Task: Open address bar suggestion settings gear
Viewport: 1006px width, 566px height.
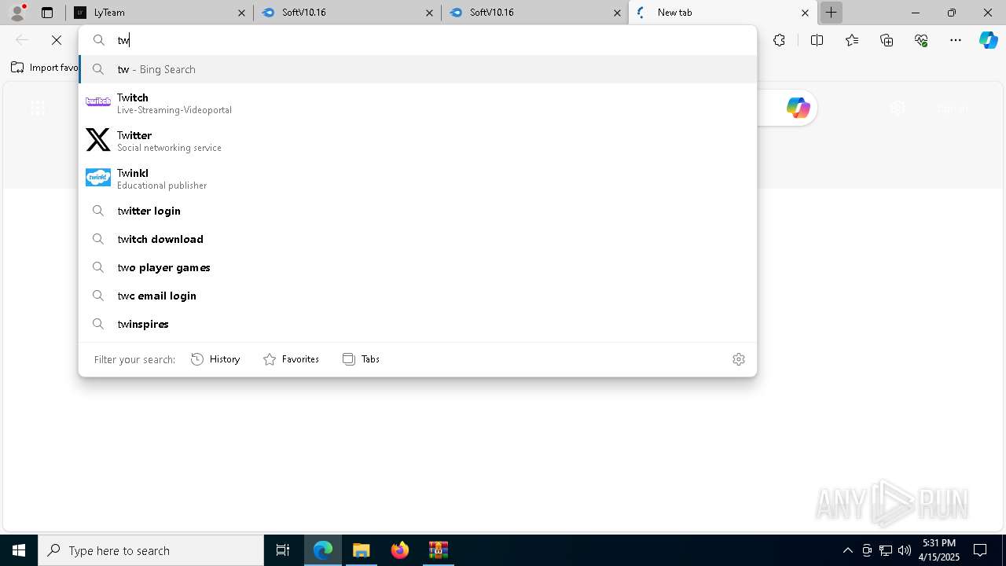Action: click(x=739, y=359)
